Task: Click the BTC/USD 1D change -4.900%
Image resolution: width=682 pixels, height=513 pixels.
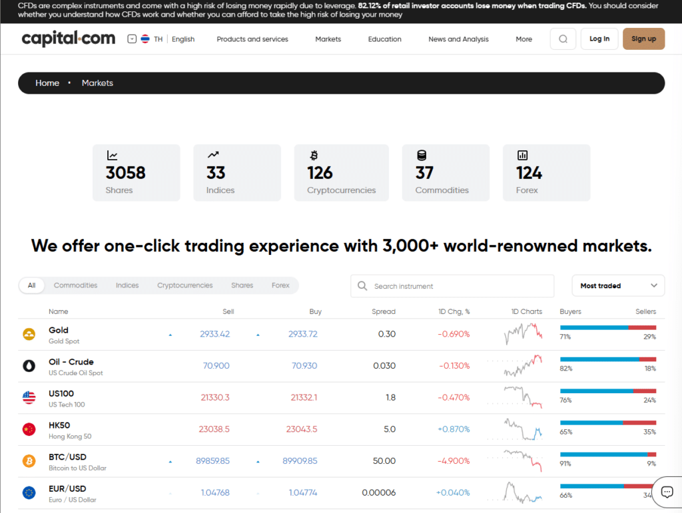Action: 454,461
